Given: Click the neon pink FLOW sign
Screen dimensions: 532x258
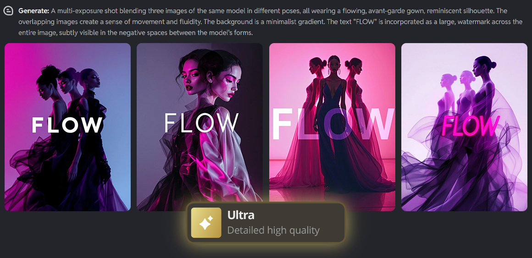Looking at the screenshot, I should pos(471,126).
